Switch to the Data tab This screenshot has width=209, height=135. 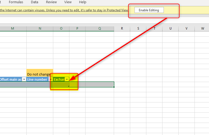pyautogui.click(x=34, y=2)
